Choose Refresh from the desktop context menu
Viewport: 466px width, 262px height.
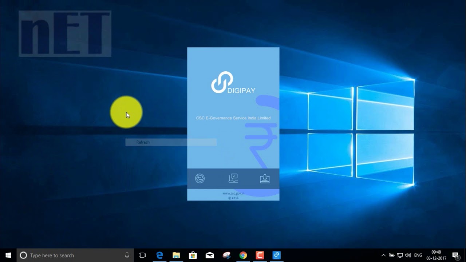click(171, 142)
